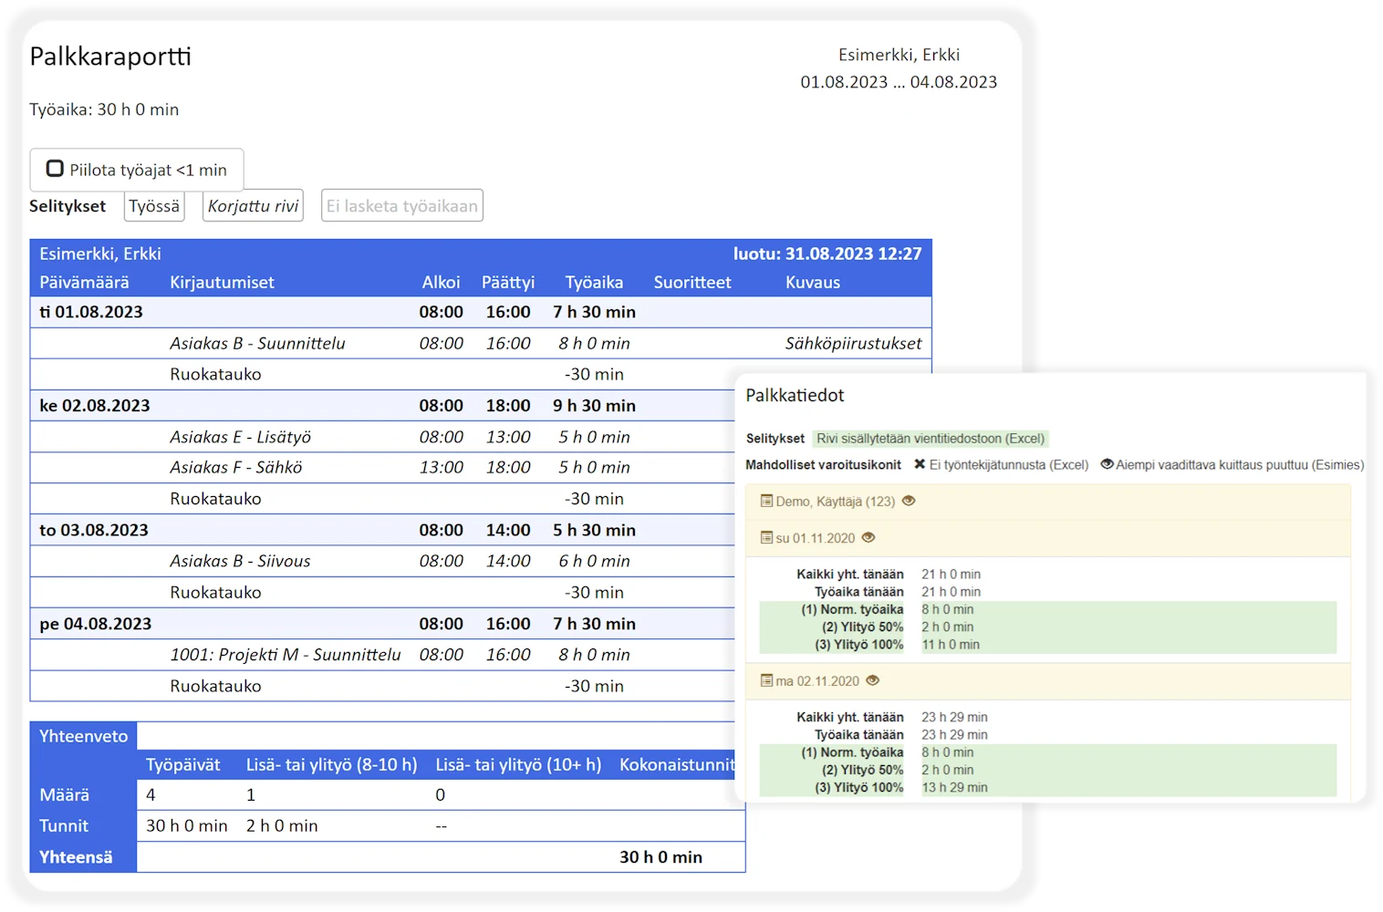
Task: Enable Piilota työajat <1 min checkbox
Action: (56, 169)
